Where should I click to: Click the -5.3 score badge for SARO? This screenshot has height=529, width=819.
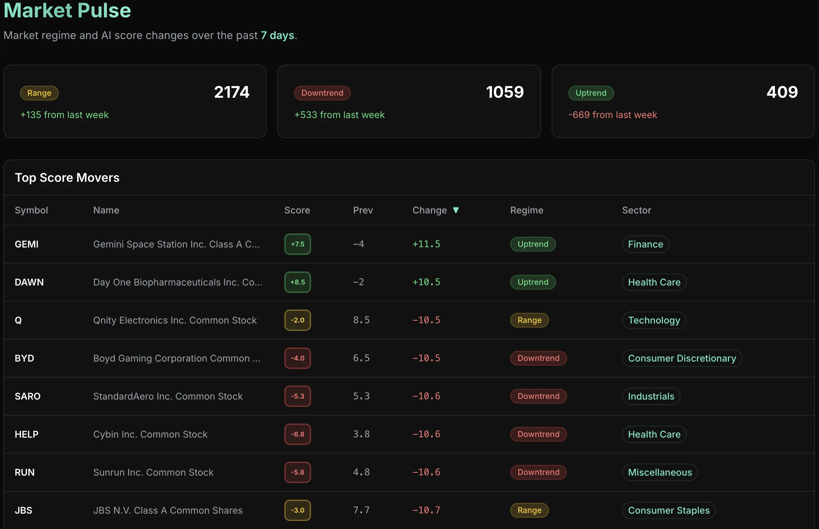[297, 396]
